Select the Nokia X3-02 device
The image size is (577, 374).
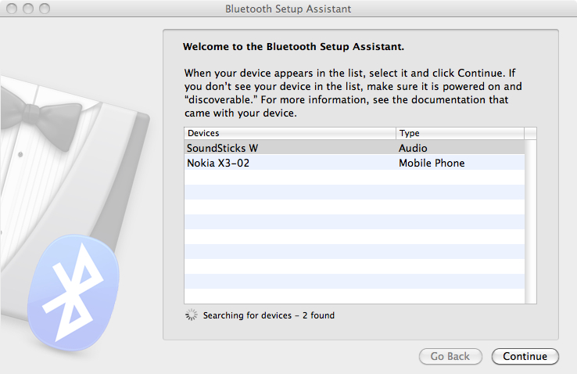[x=218, y=163]
